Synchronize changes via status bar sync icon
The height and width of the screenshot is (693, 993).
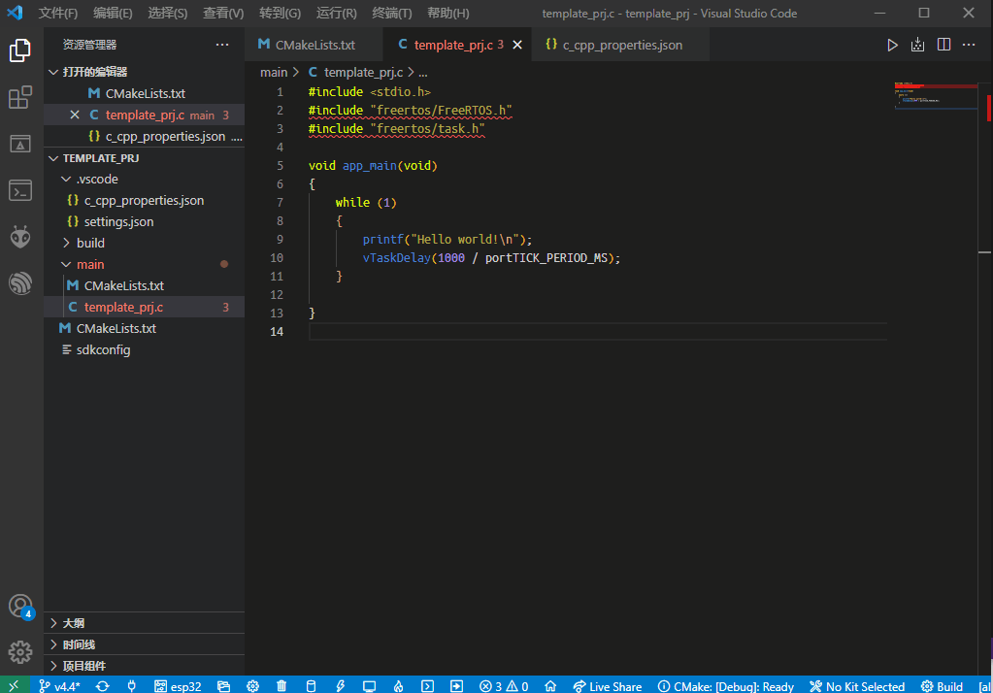tap(103, 686)
